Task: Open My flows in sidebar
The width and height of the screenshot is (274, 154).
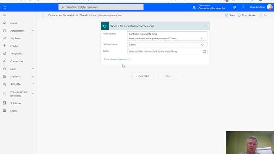Action: click(x=15, y=38)
